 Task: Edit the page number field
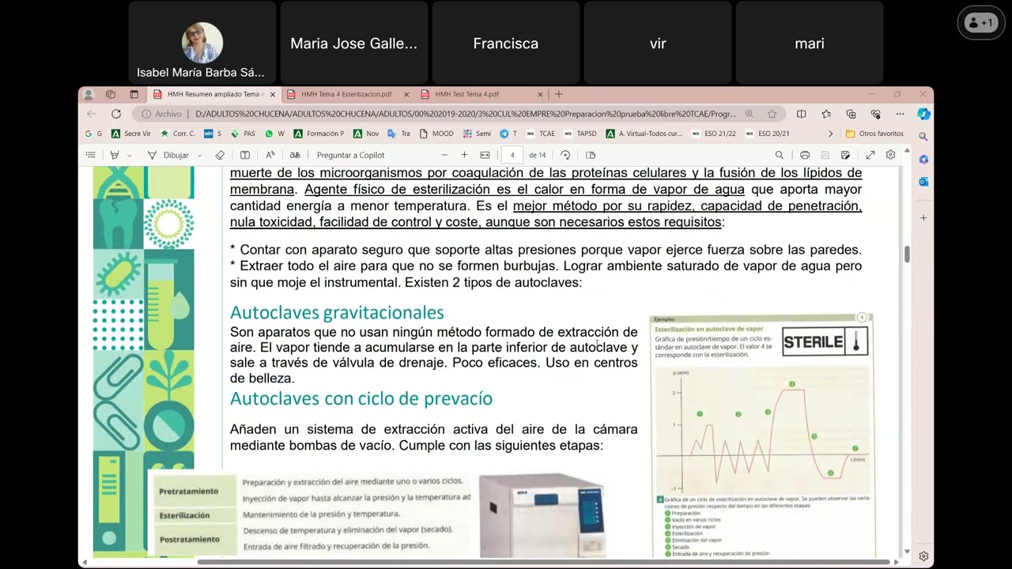coord(512,155)
